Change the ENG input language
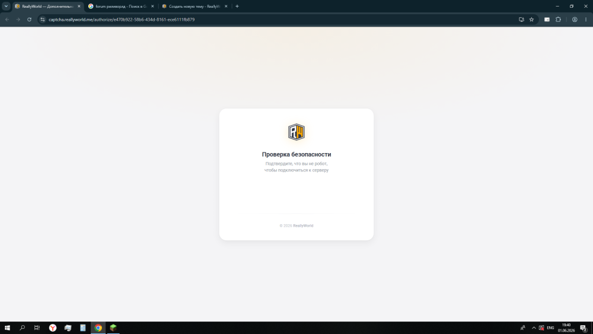593x334 pixels. [x=550, y=328]
